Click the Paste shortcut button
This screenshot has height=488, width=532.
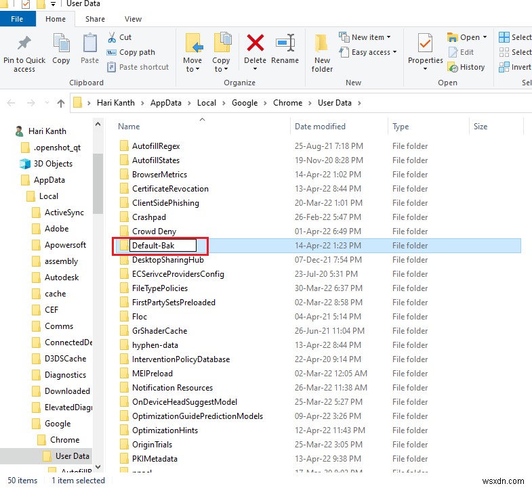[x=138, y=67]
